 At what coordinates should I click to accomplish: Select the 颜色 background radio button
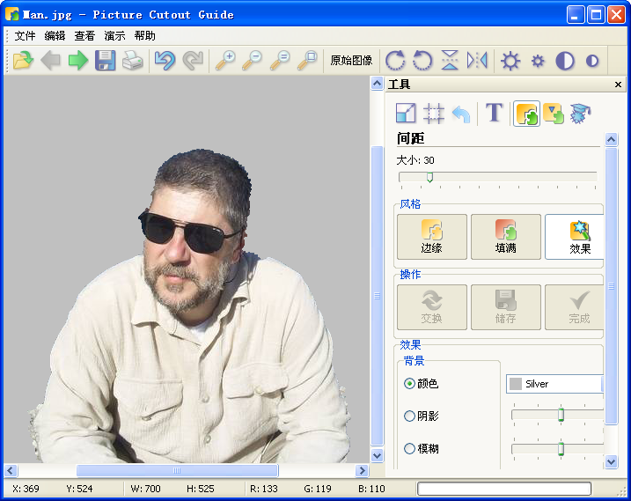coord(409,384)
